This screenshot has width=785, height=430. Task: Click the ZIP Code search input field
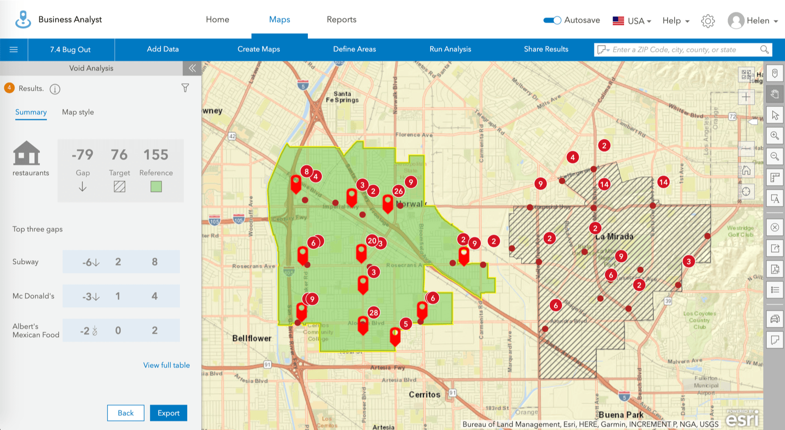click(x=684, y=50)
